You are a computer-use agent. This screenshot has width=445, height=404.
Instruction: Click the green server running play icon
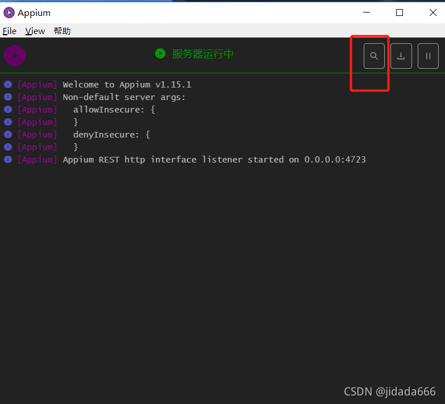pyautogui.click(x=160, y=53)
